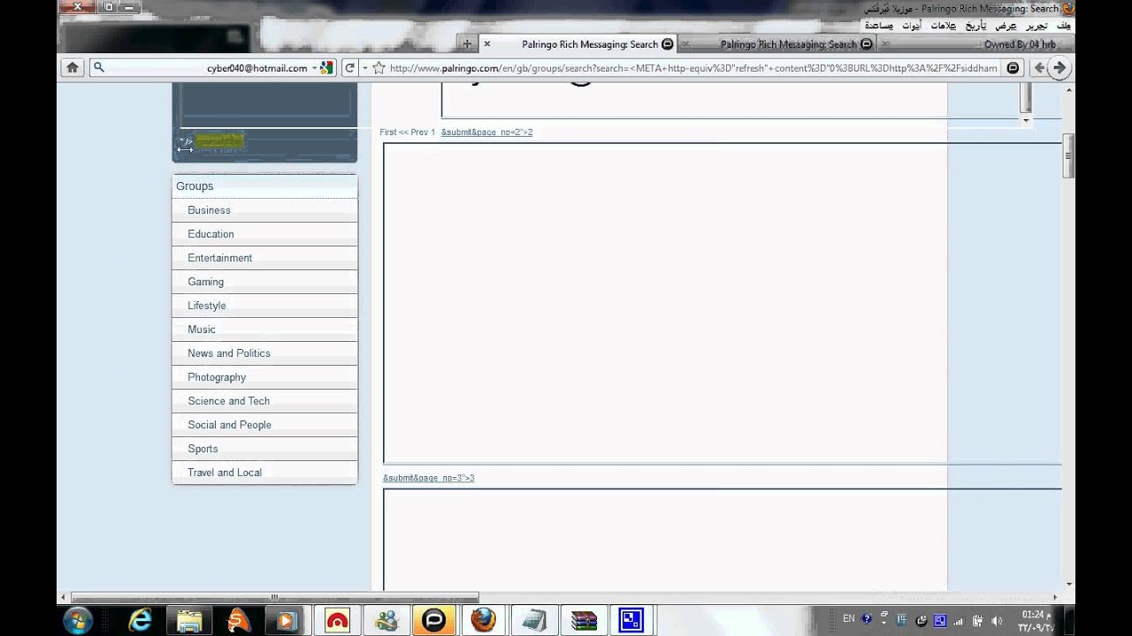
Task: Open the Photography groups category
Action: pyautogui.click(x=264, y=377)
